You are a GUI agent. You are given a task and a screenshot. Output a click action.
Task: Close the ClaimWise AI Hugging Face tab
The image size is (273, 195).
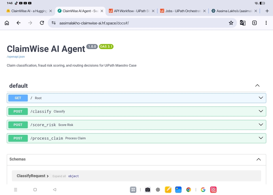click(50, 11)
